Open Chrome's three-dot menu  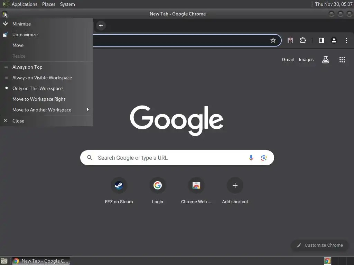346,40
